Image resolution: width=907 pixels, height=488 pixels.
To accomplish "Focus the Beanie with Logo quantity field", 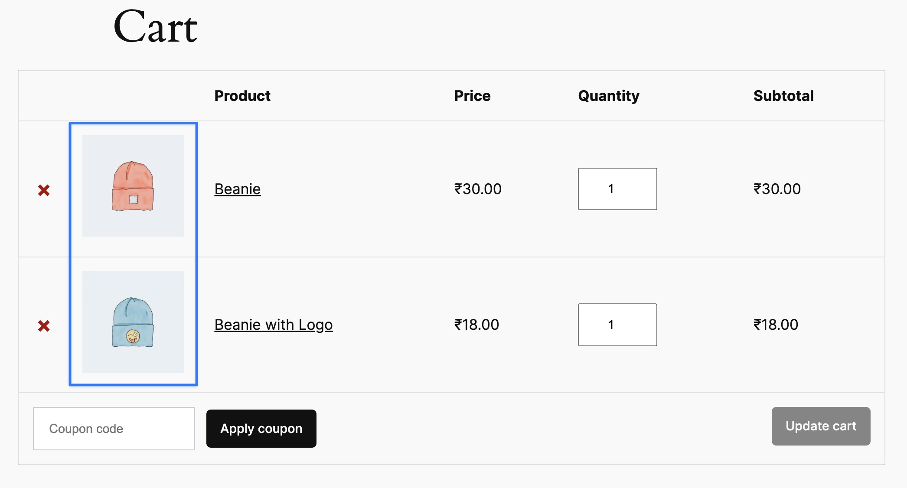I will tap(617, 325).
